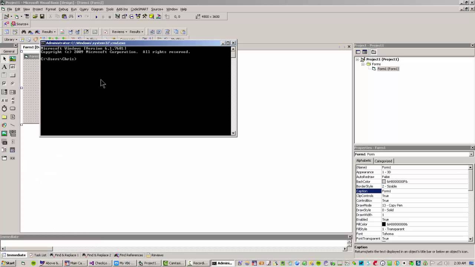Select the PictureBox control in the toolbox

13,59
